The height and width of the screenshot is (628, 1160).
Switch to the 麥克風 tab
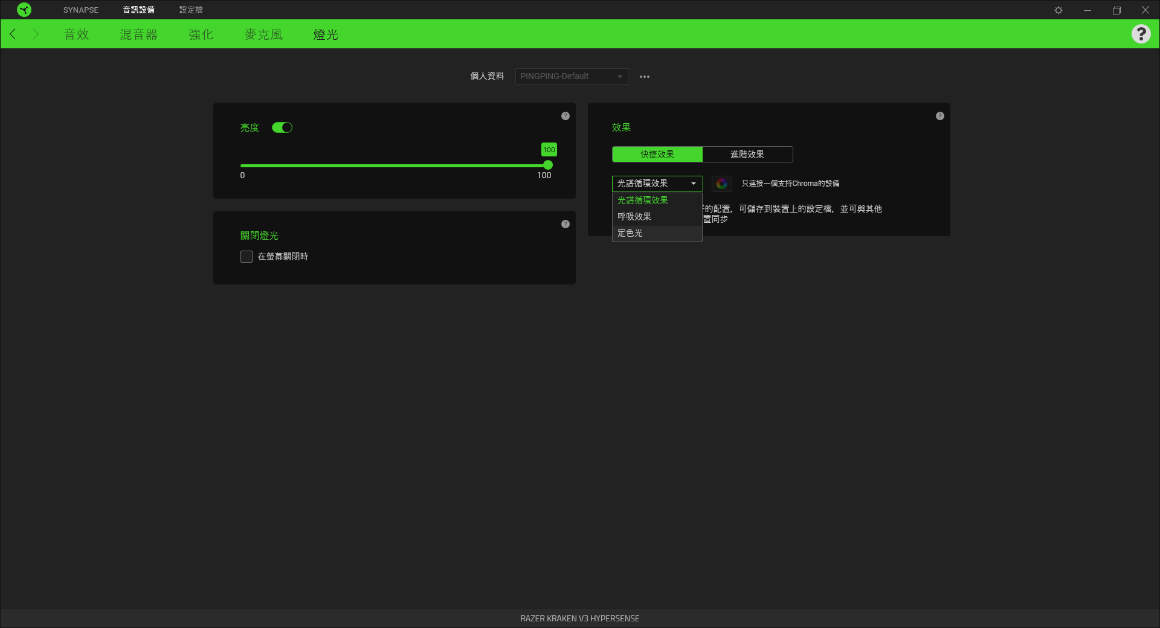tap(263, 34)
